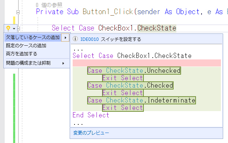
Task: Click the CheckState property in editor
Action: coord(157,28)
